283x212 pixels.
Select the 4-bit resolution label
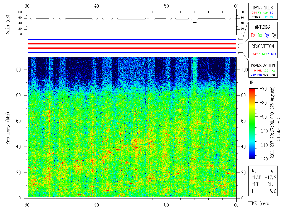[x=263, y=54]
